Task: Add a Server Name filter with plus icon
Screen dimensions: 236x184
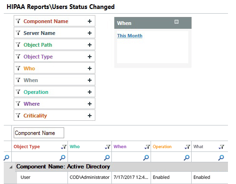Action: coord(90,33)
